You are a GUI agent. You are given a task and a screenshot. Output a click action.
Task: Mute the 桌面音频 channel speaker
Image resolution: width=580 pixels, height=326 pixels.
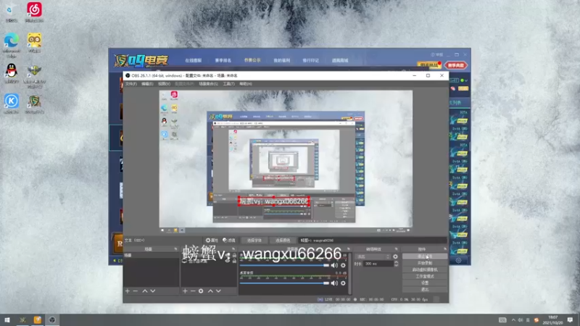click(x=334, y=283)
